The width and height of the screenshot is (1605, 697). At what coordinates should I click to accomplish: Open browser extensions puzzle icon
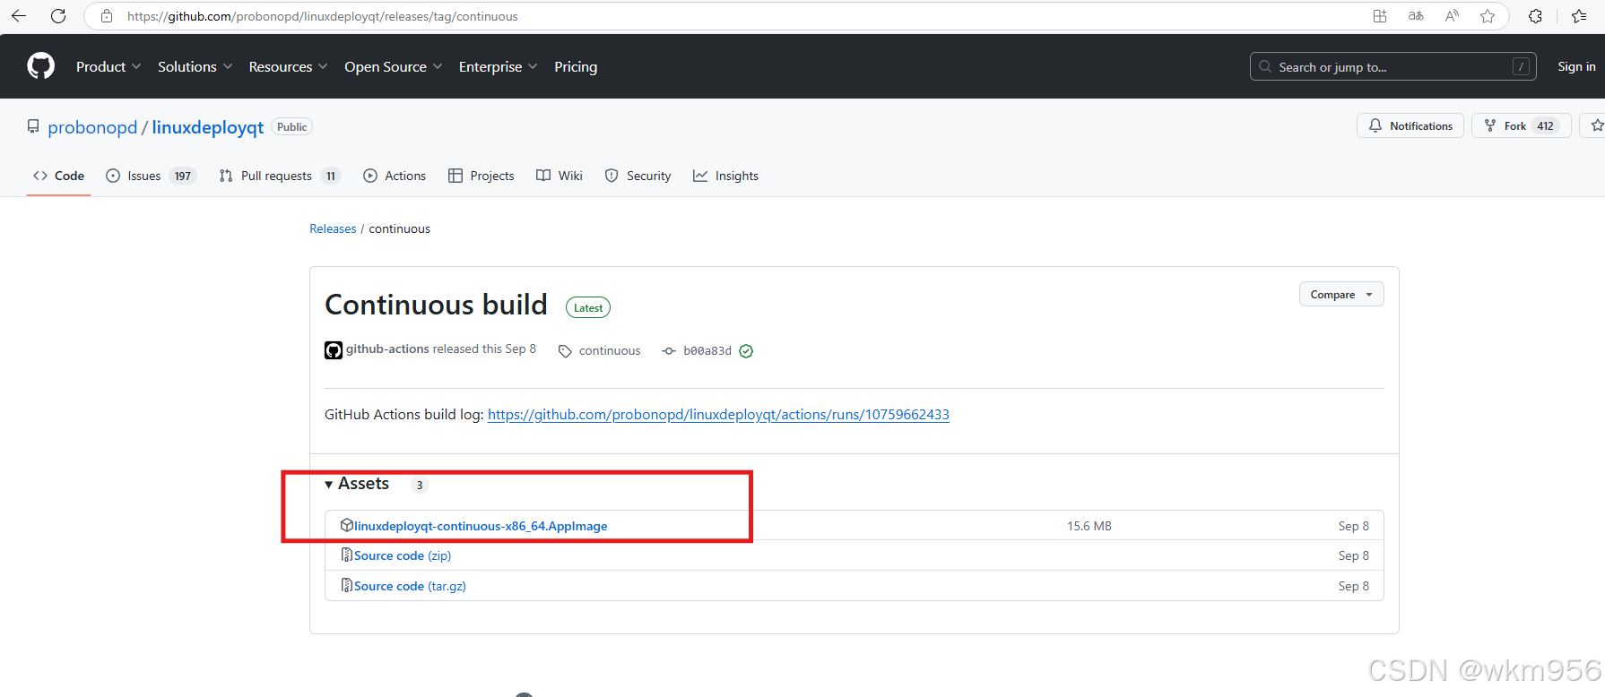pyautogui.click(x=1535, y=16)
